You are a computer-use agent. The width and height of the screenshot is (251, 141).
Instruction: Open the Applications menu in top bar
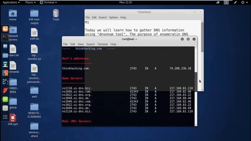(x=11, y=2)
